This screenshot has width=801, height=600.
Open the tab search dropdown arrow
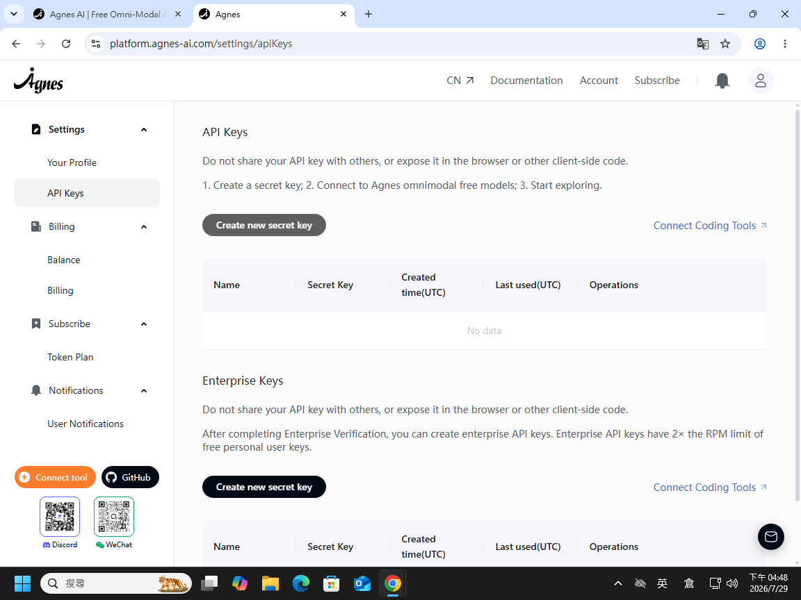point(14,14)
